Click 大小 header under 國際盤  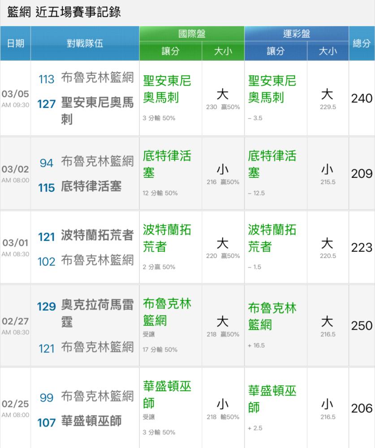pos(223,51)
